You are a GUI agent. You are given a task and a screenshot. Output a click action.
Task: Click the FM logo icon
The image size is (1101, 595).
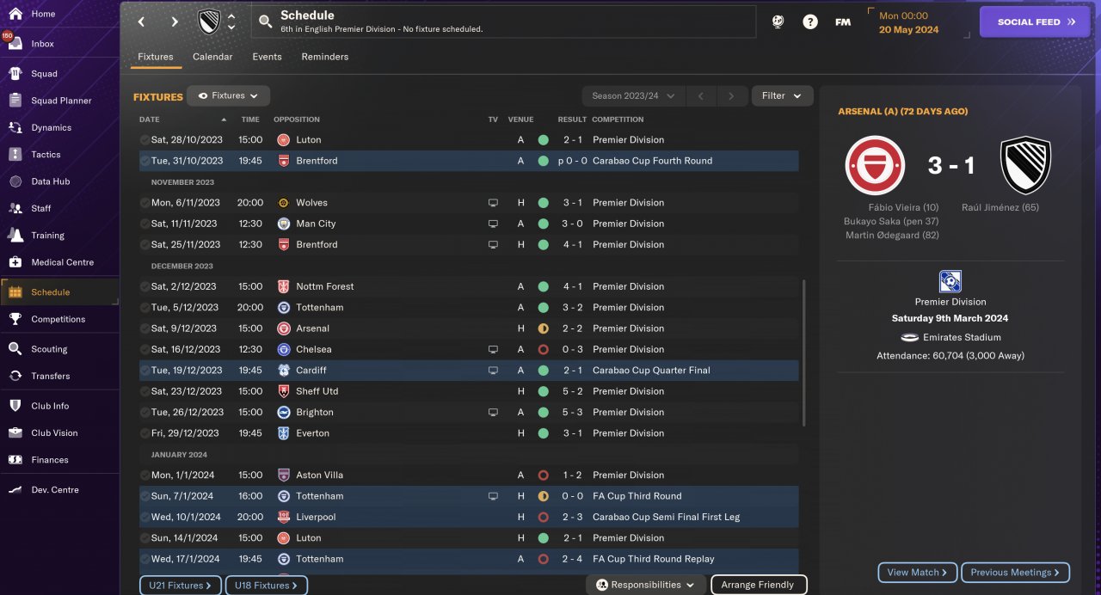click(x=843, y=22)
